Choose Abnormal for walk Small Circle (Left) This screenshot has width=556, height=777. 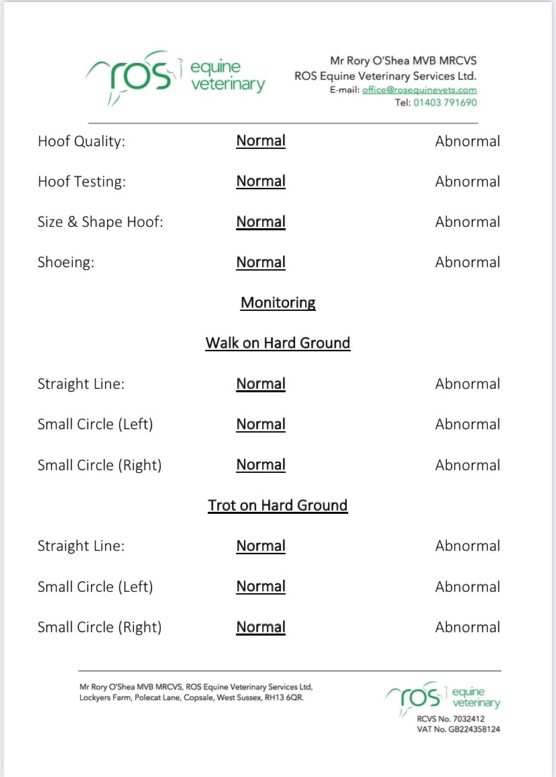point(467,424)
